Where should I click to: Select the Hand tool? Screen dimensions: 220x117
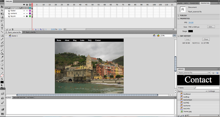tap(2, 65)
